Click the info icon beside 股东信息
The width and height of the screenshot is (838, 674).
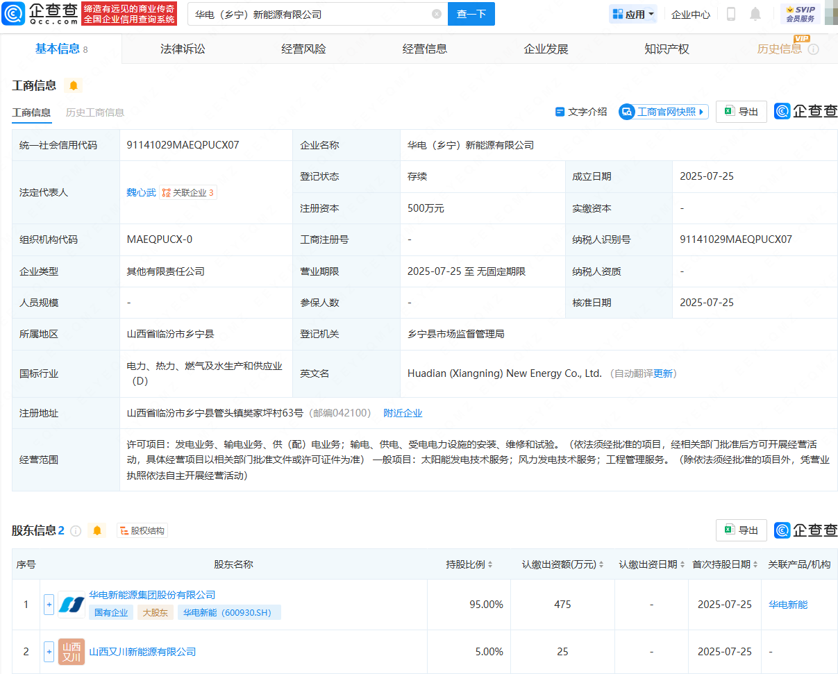pyautogui.click(x=76, y=530)
